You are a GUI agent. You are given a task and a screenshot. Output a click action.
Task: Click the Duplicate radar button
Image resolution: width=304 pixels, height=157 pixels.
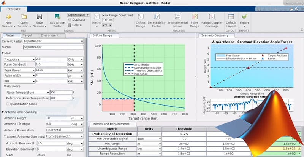pos(77,20)
